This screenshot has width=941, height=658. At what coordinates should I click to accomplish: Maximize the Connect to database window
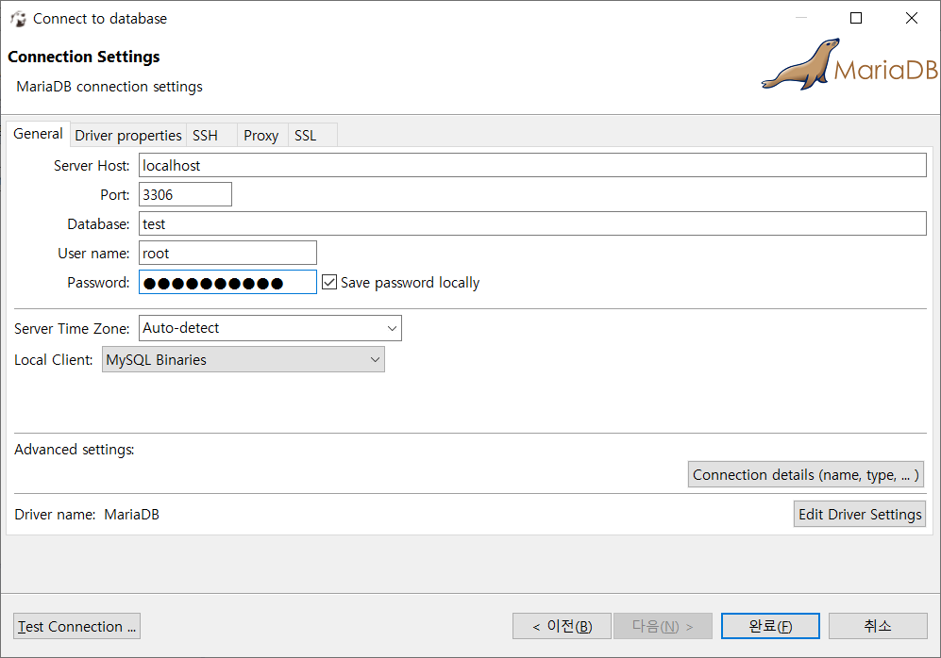coord(856,18)
